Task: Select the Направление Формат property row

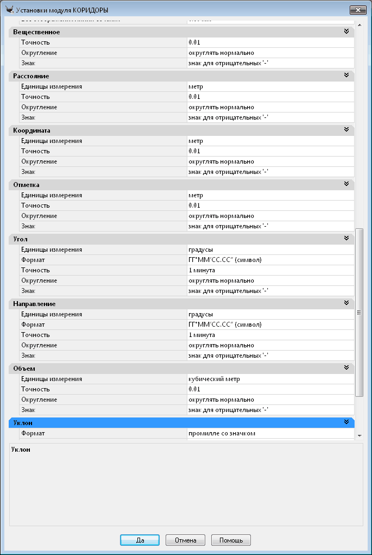Action: pyautogui.click(x=98, y=325)
